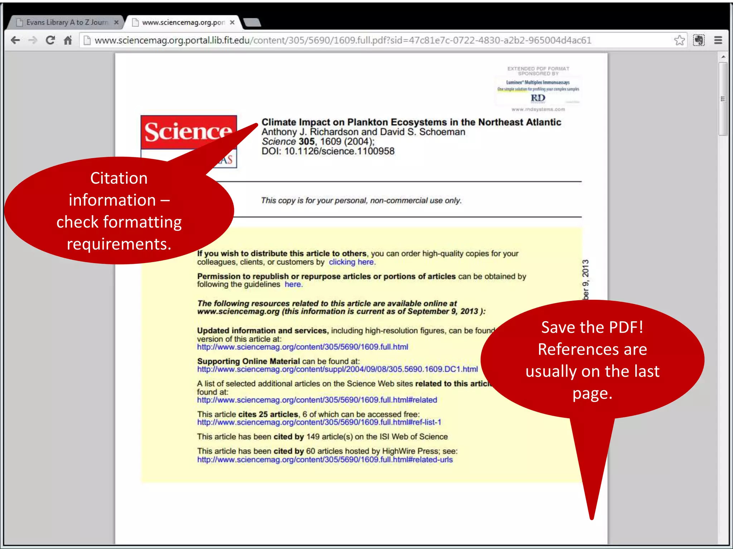Open the home page via house icon
The width and height of the screenshot is (733, 549).
(x=68, y=40)
